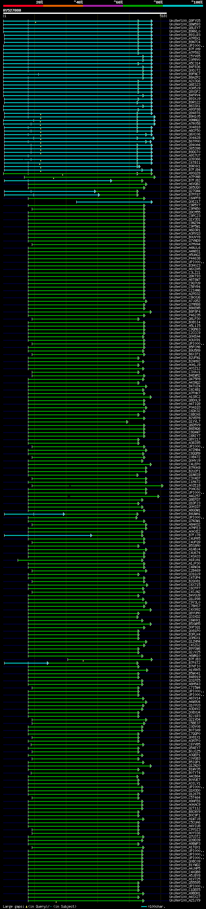Select hit label UniRef100_A4G257

(185, 497)
